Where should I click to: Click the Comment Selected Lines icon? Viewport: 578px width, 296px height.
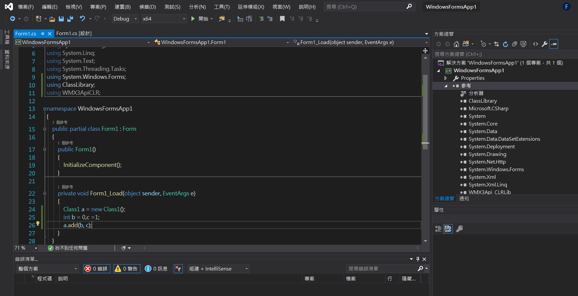(x=261, y=19)
